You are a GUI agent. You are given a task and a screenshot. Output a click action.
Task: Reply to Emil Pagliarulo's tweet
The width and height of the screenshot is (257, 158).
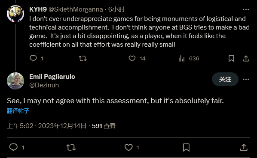[x=13, y=147]
